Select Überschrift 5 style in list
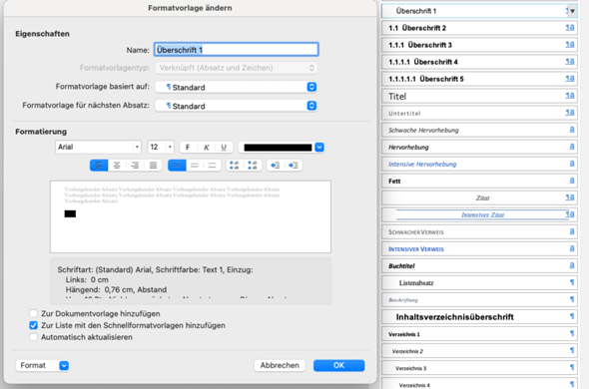 pos(479,79)
